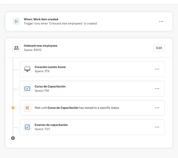
Task: Add a new step with the plus button
Action: 13,138
